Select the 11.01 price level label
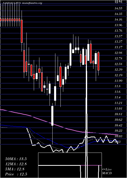Viewport: 127px width, 178px height. [119, 109]
